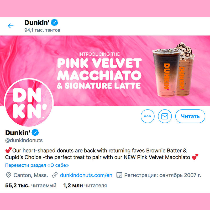The width and height of the screenshot is (210, 210).
Task: Click Canton, Mass. location text
Action: 31,175
